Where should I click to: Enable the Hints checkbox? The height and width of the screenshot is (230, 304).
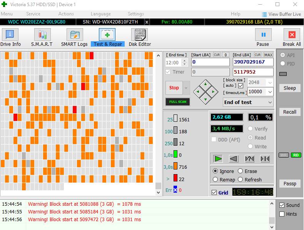282,214
